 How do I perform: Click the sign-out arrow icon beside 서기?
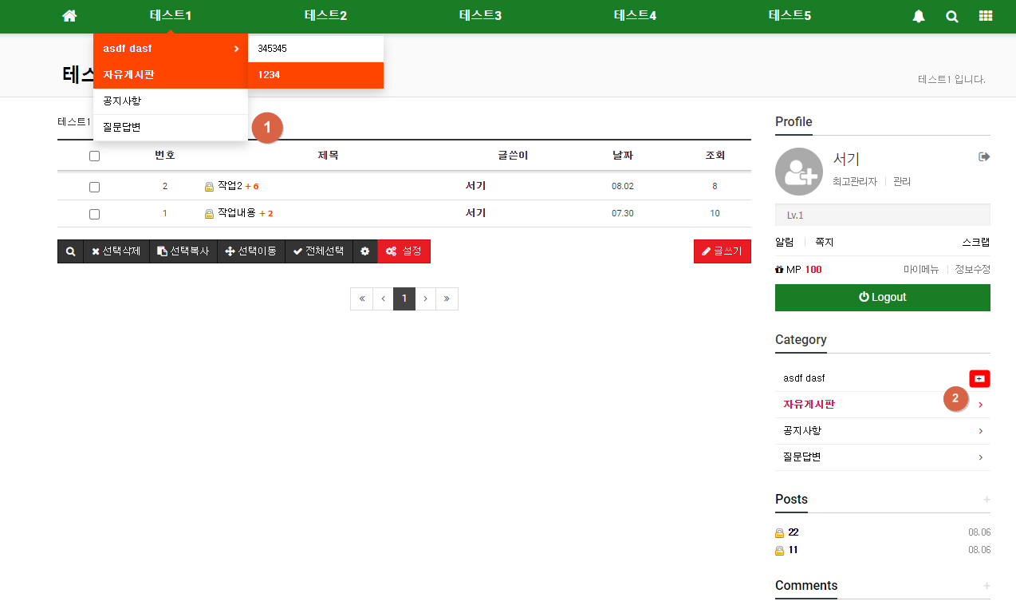[x=984, y=156]
